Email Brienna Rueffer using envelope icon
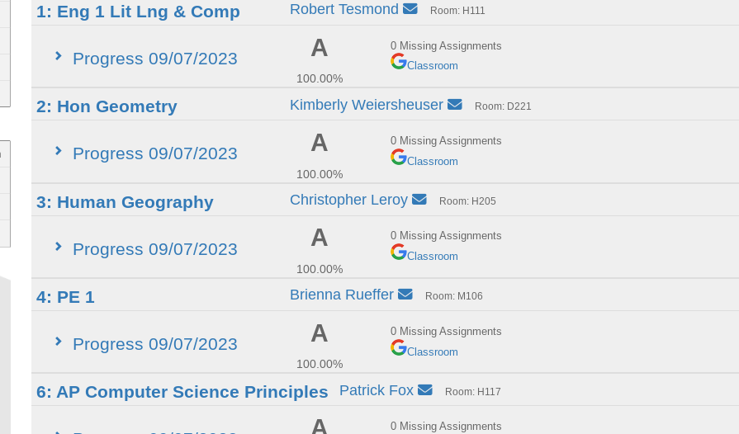 [405, 295]
